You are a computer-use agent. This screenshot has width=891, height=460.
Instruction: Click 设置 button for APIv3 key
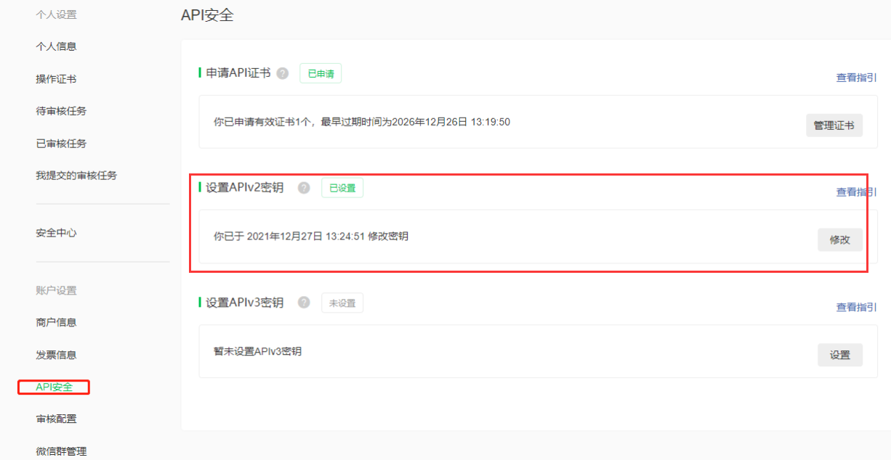[x=839, y=355]
